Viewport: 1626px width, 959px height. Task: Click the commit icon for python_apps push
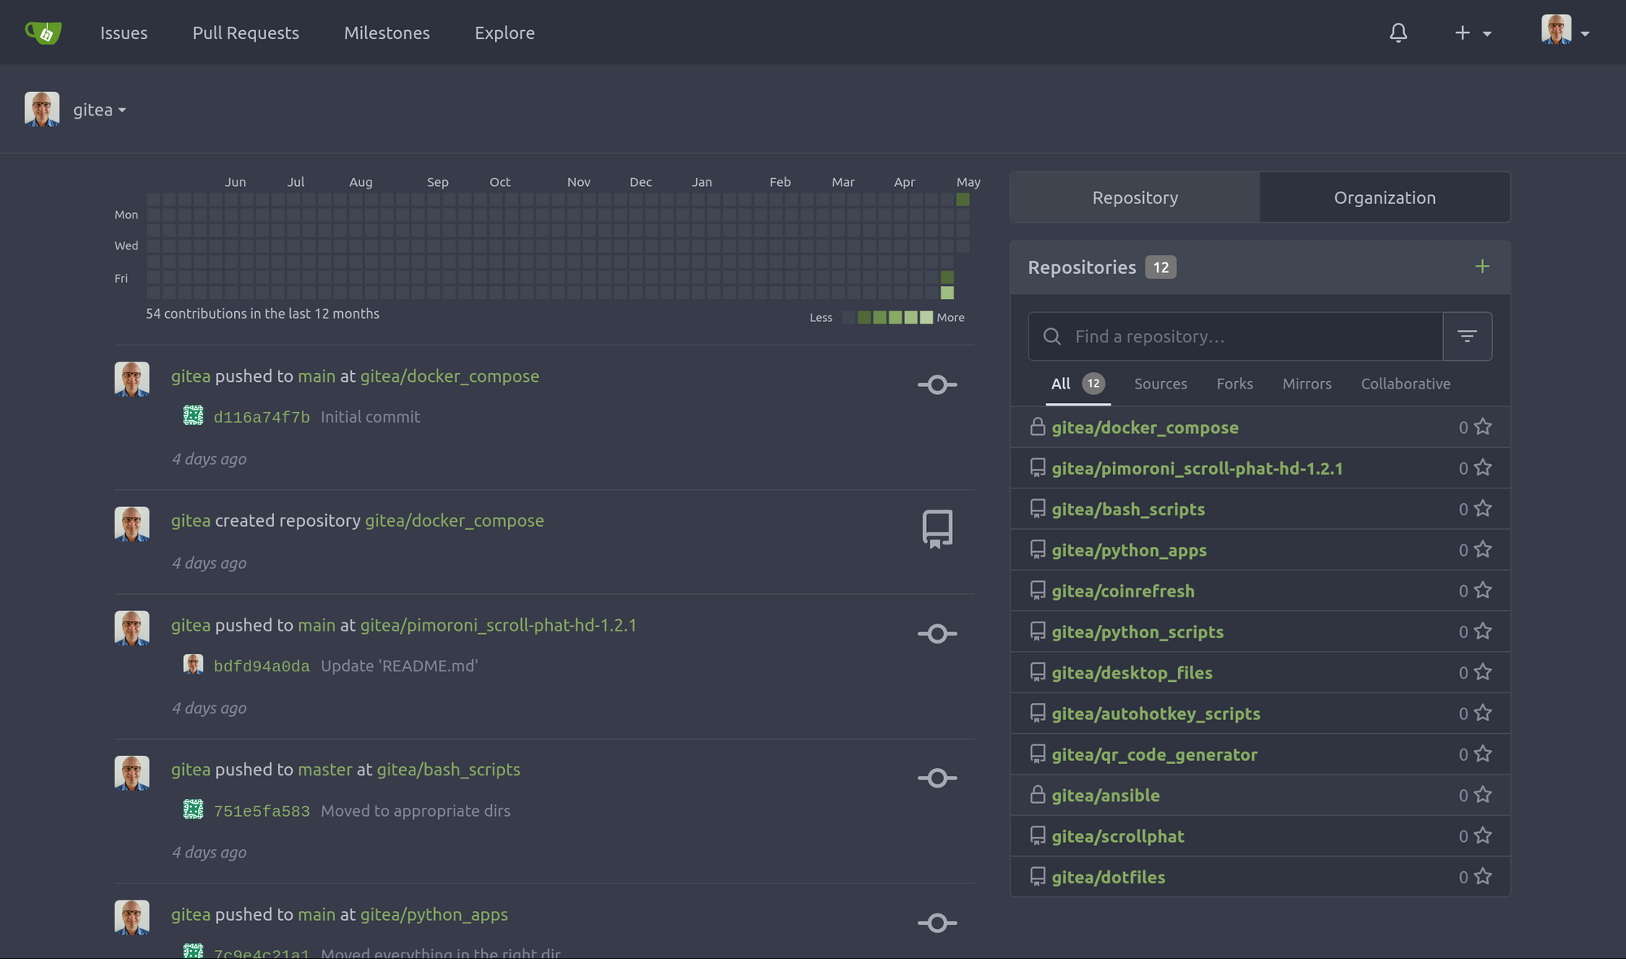point(937,923)
